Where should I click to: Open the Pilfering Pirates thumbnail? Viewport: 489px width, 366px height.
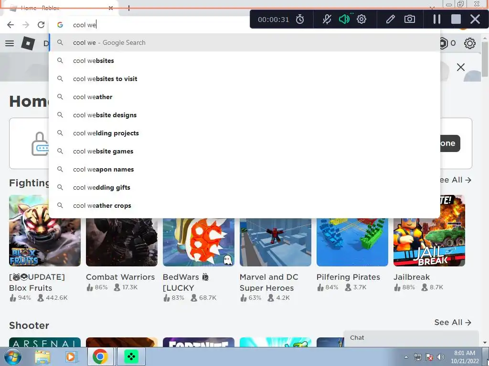click(x=352, y=242)
